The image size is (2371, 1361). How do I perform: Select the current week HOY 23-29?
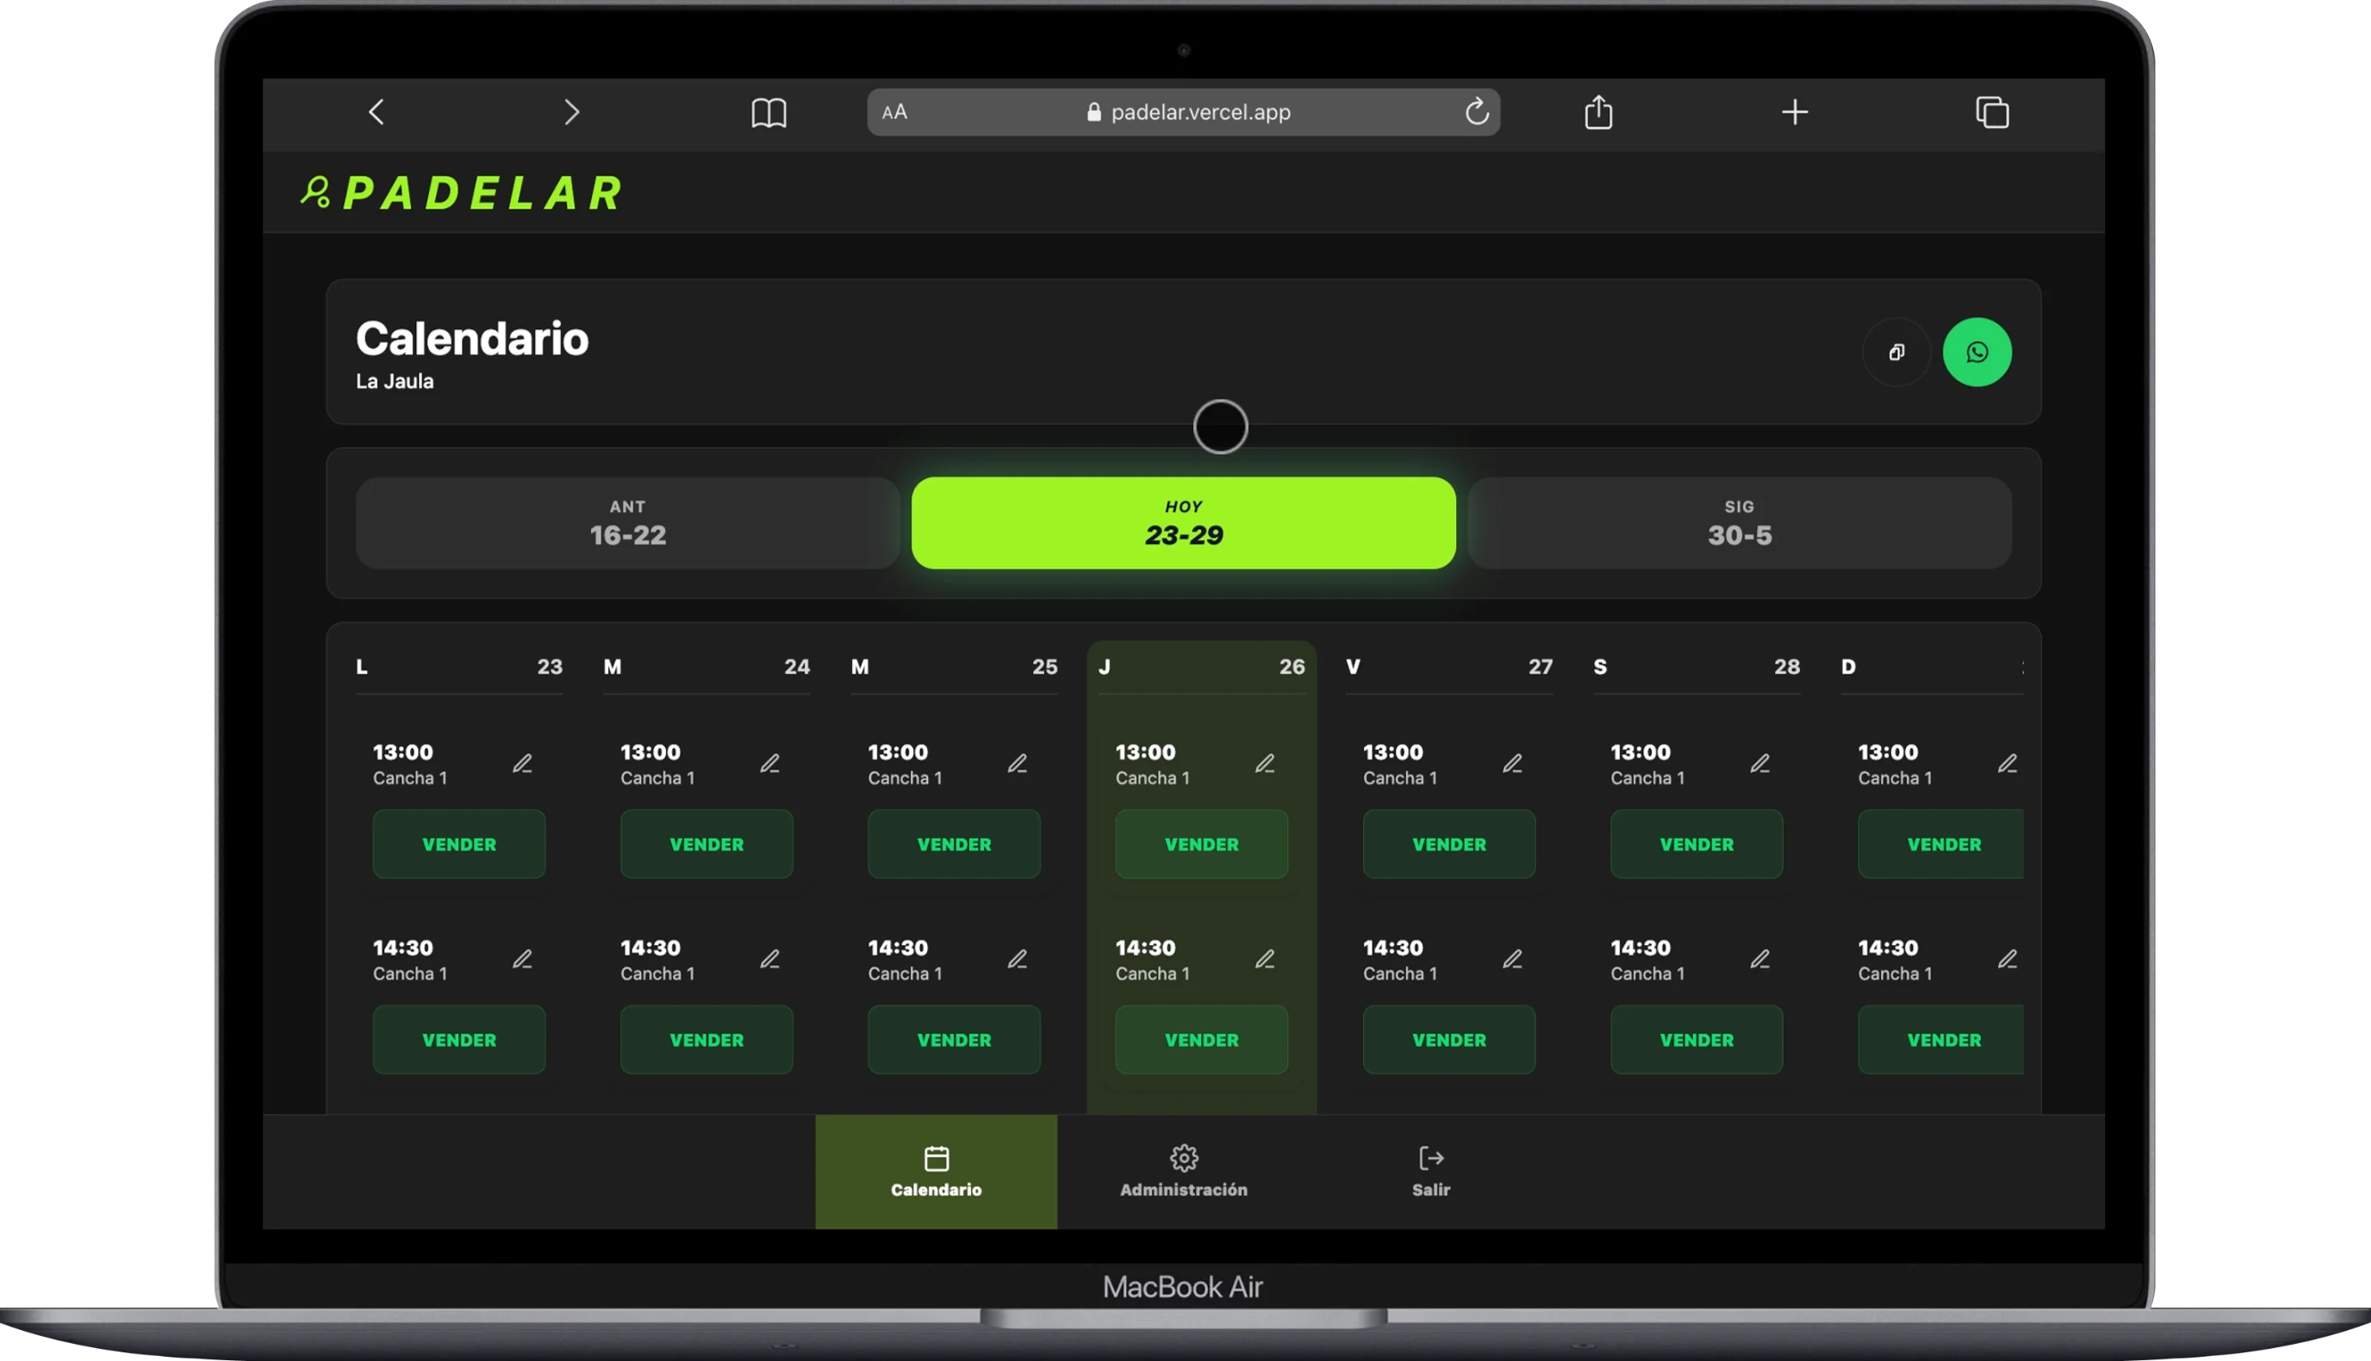click(1183, 523)
